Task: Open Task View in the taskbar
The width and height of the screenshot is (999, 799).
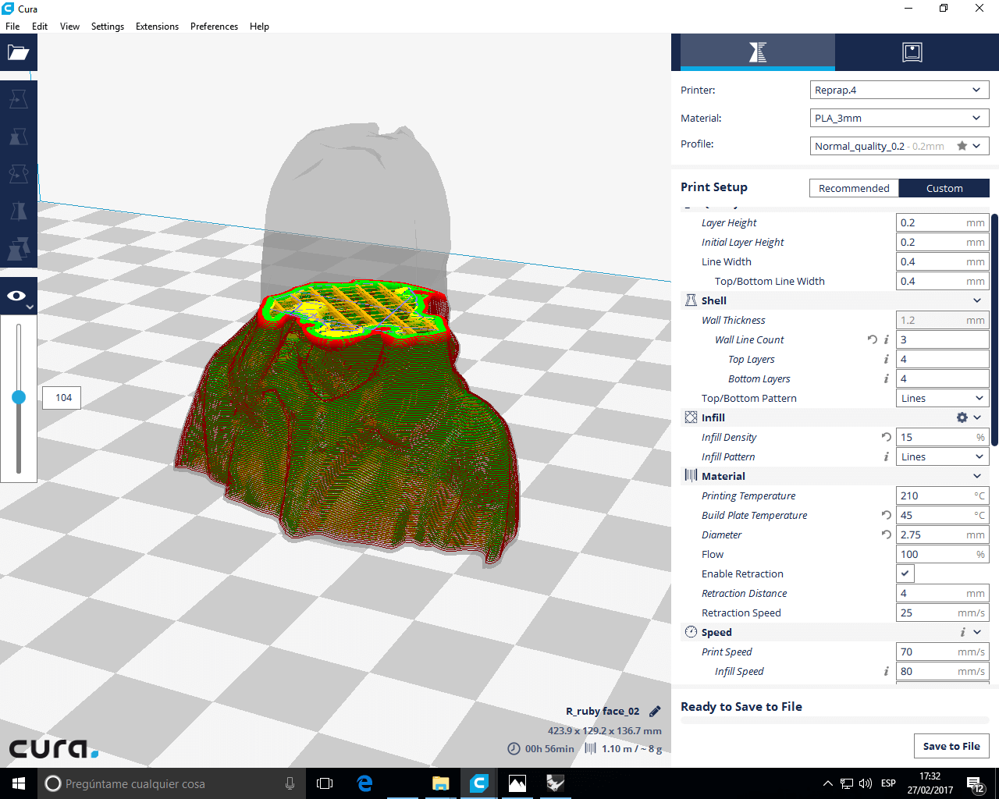Action: [325, 783]
